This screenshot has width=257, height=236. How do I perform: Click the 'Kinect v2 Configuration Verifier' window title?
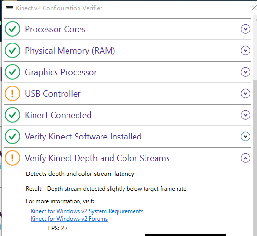(x=59, y=8)
